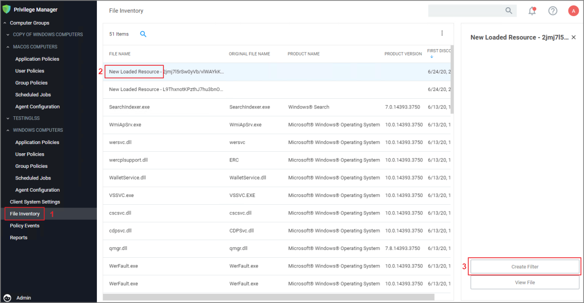
Task: Open File Inventory in sidebar
Action: click(25, 214)
